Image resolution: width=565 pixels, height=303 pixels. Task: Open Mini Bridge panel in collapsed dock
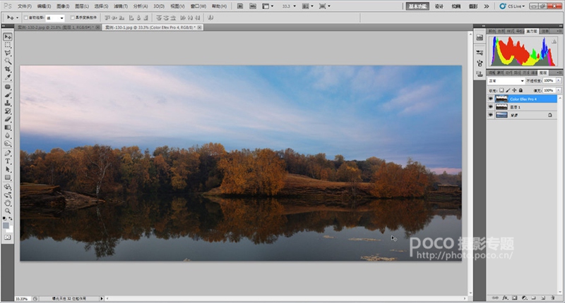[x=480, y=38]
